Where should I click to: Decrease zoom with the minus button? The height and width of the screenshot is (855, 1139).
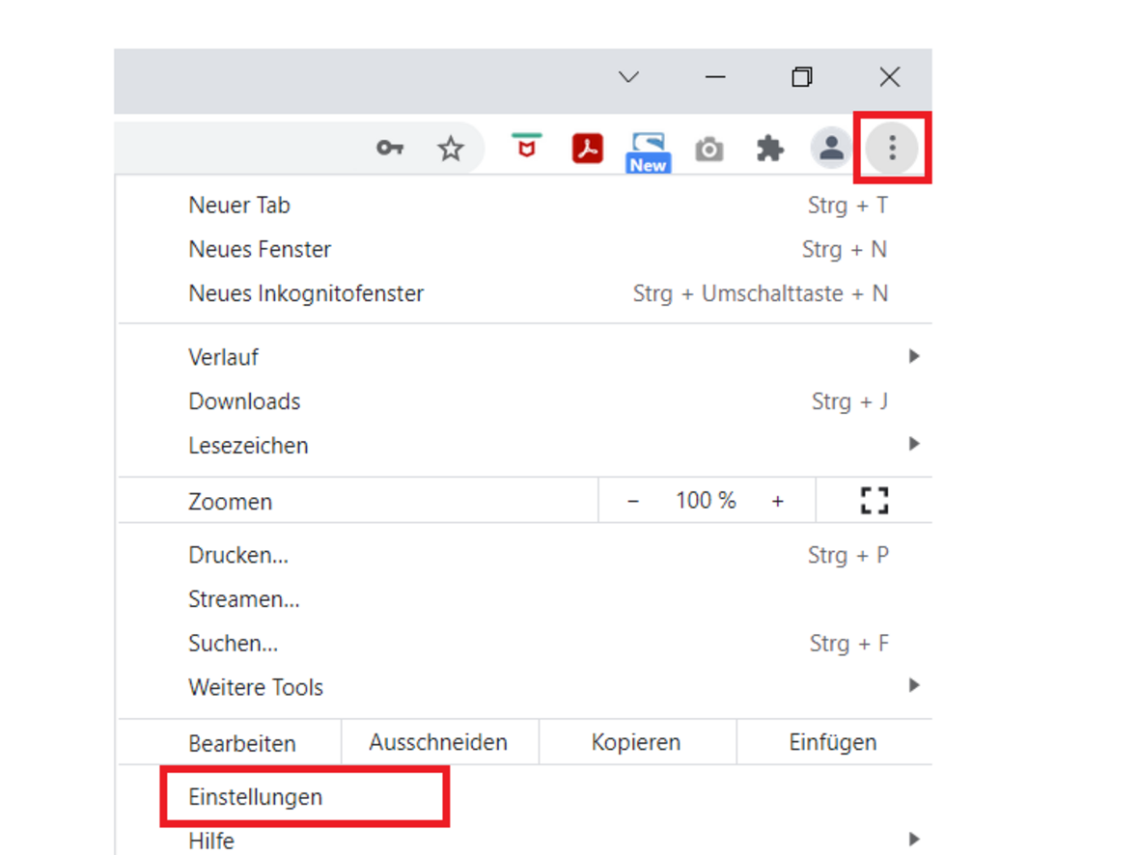(633, 501)
